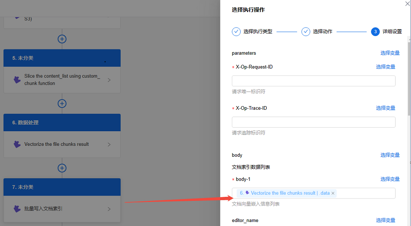Expand the Slice the content_list step chevron
The image size is (411, 226).
[109, 80]
